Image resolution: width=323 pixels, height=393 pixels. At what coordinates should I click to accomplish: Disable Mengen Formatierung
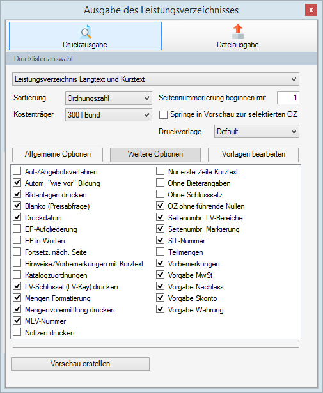tap(17, 298)
